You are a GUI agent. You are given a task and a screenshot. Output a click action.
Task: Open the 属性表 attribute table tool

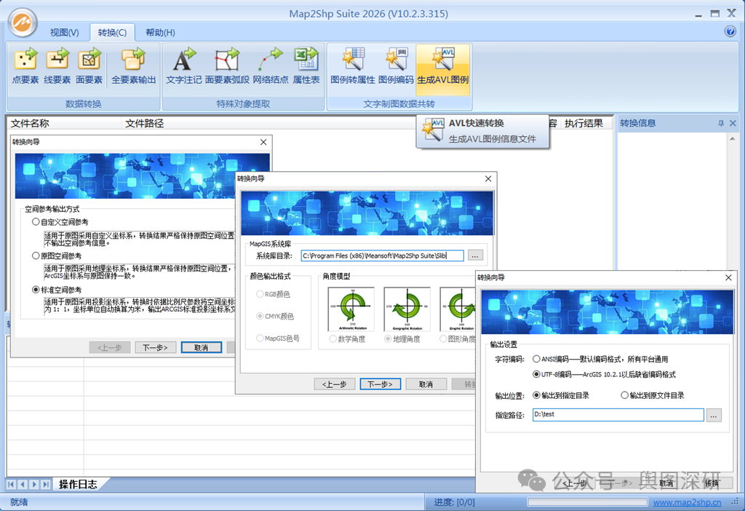306,66
